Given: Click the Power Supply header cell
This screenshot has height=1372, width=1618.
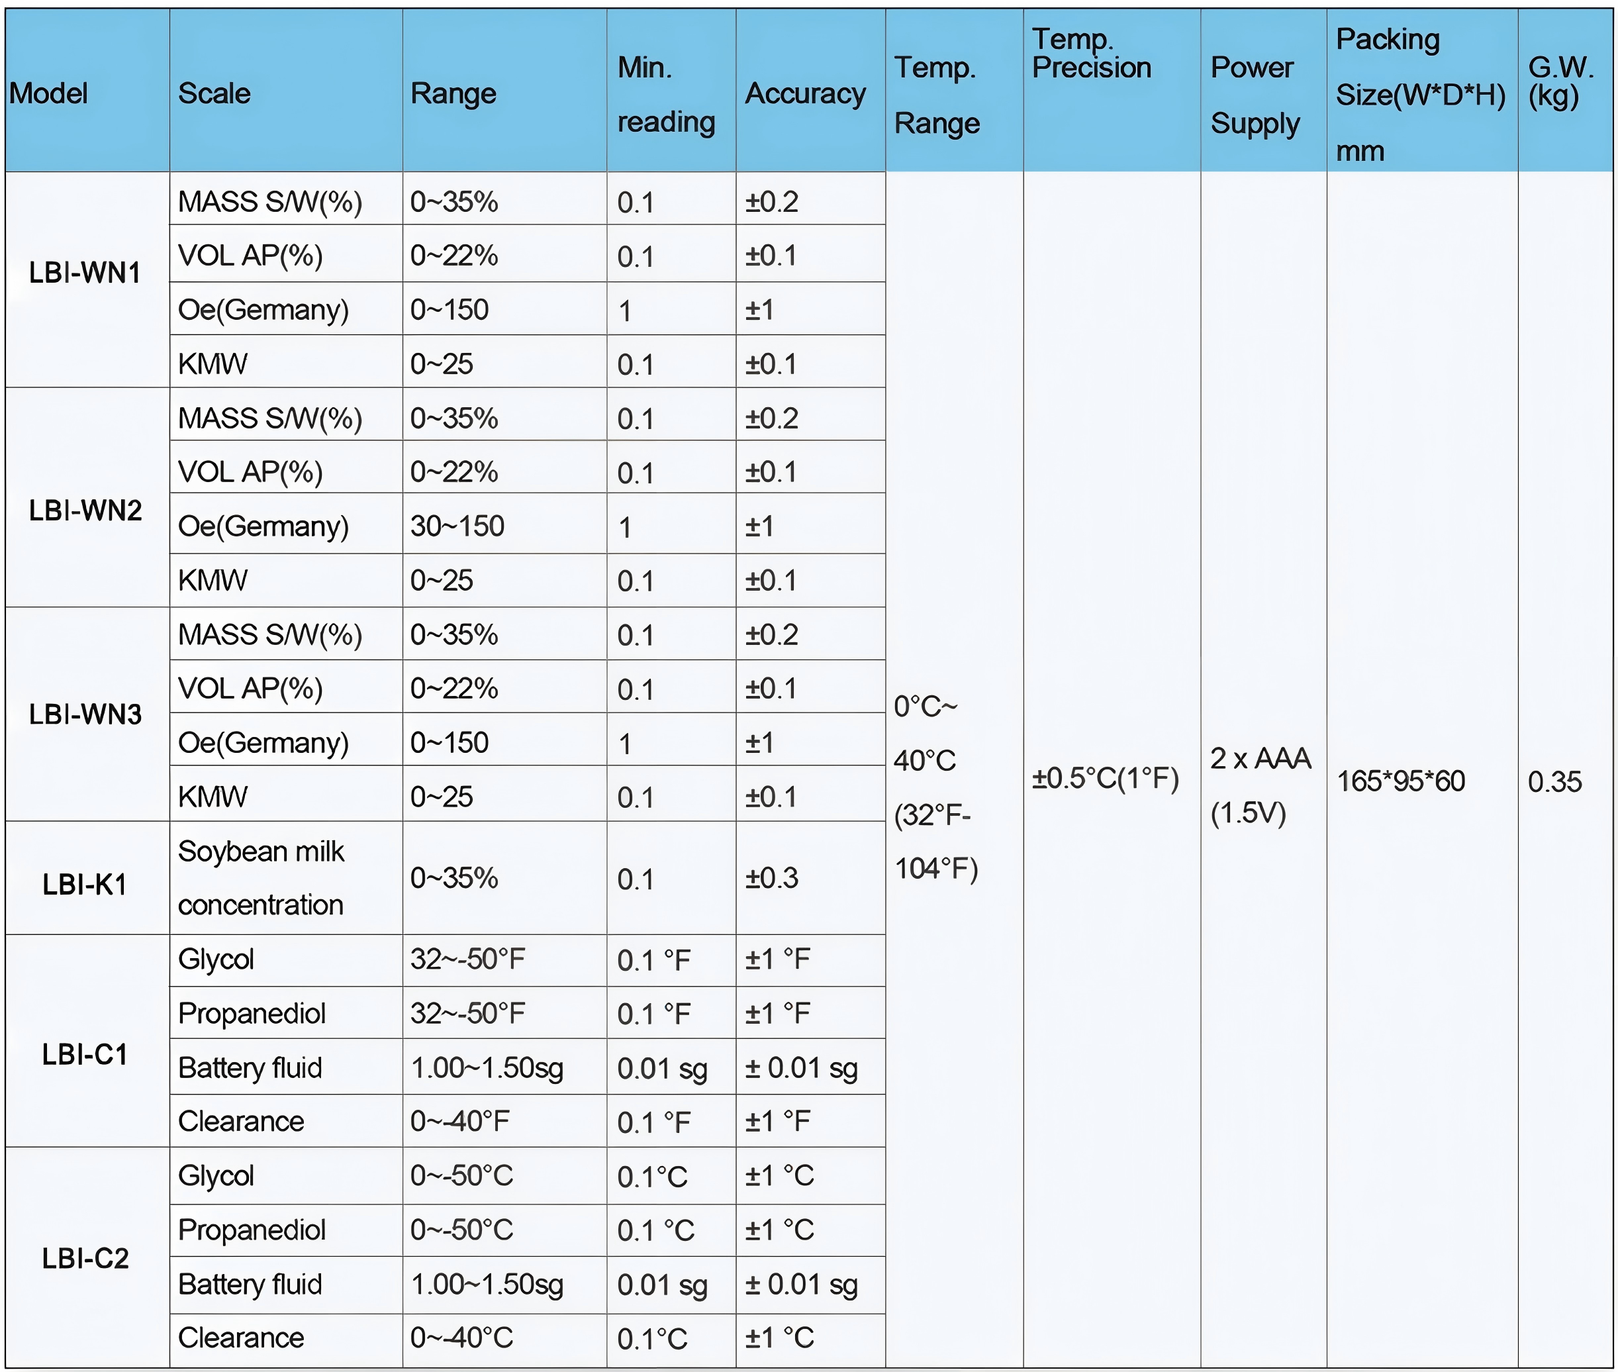Looking at the screenshot, I should 1255,95.
